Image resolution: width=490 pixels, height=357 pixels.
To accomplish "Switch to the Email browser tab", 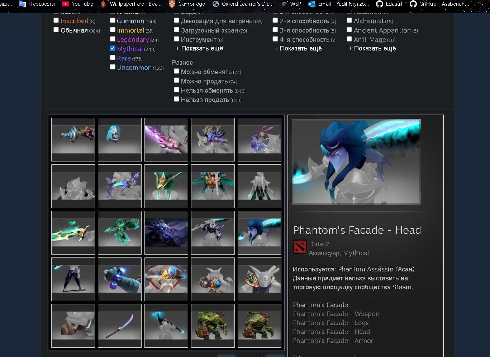I will [338, 4].
